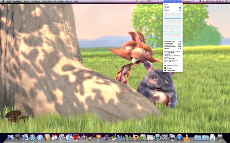Click the 46 prozesse, 258 threads text

(172, 56)
